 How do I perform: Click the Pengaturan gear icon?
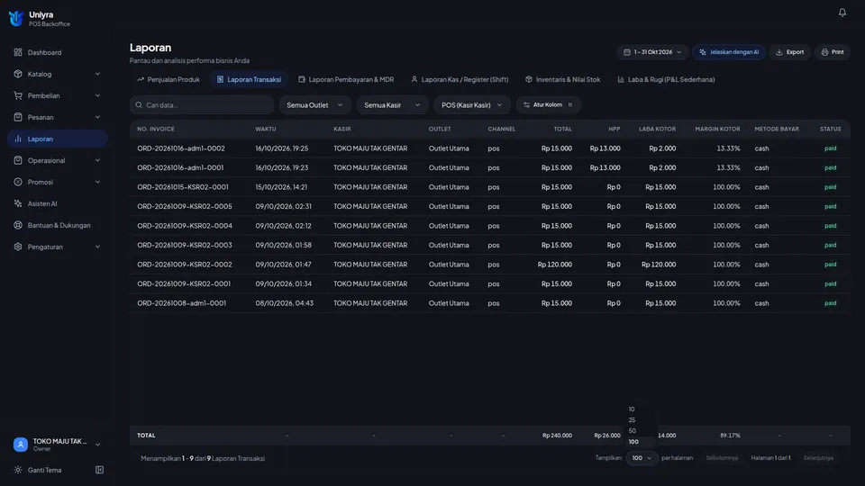click(x=18, y=247)
